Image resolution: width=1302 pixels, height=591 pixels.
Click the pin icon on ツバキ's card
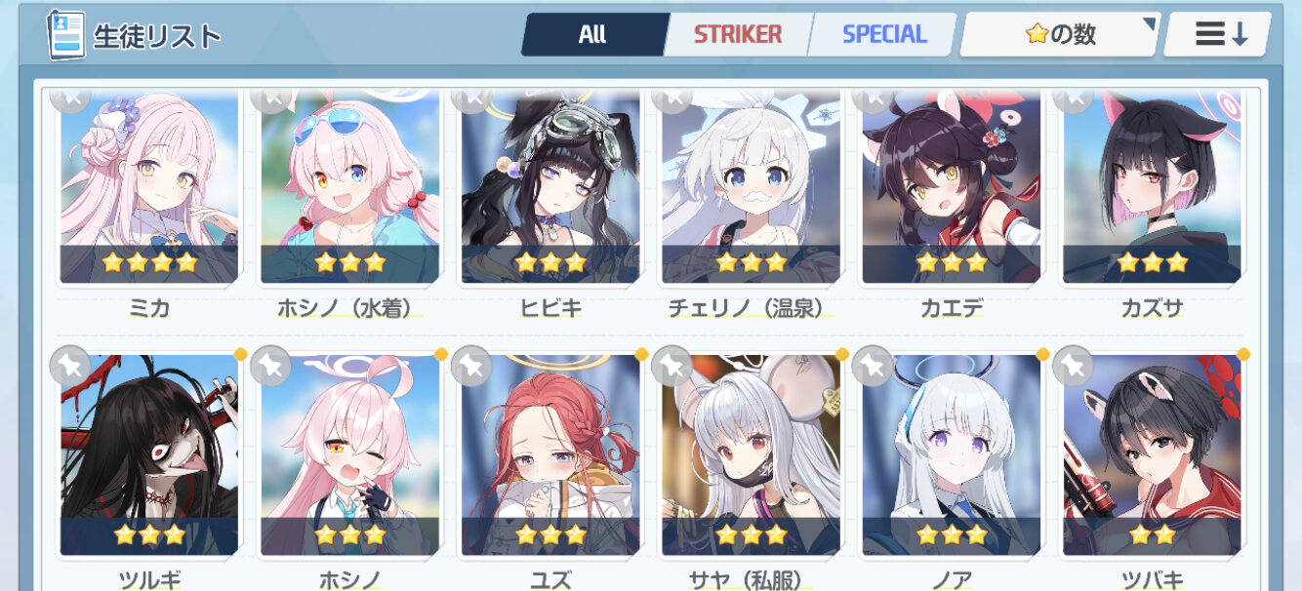(x=1073, y=366)
